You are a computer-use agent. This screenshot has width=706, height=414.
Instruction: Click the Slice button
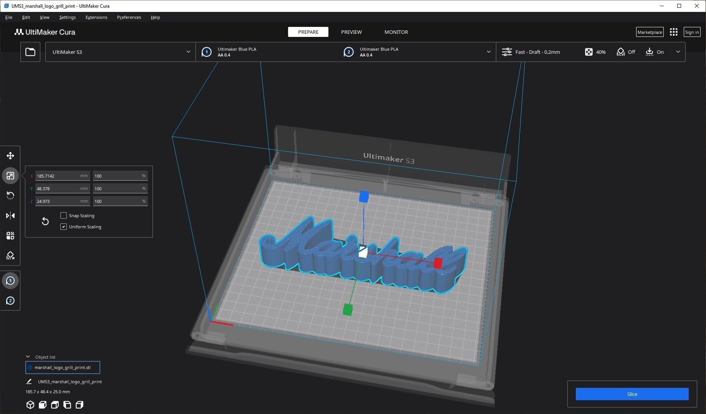[x=632, y=394]
